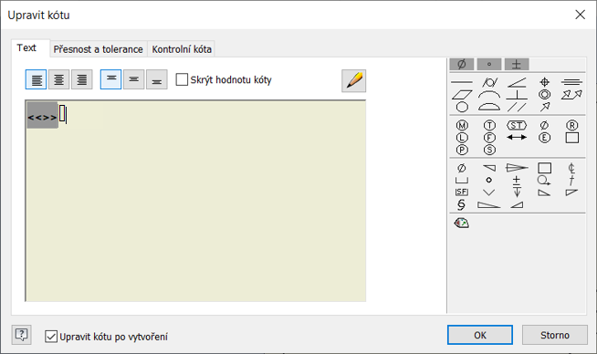Set bottom vertical text alignment
The height and width of the screenshot is (354, 597).
[x=157, y=79]
